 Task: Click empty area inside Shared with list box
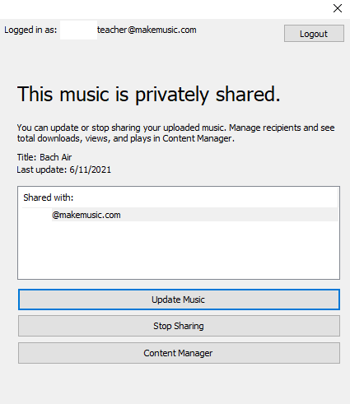click(x=179, y=249)
